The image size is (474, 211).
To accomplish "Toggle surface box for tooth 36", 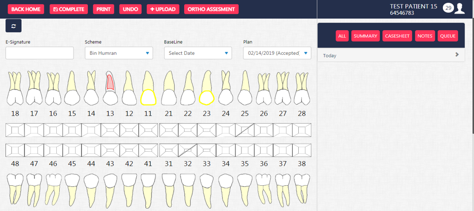I will click(264, 150).
